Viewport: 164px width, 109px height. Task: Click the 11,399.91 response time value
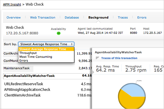pyautogui.click(x=84, y=53)
